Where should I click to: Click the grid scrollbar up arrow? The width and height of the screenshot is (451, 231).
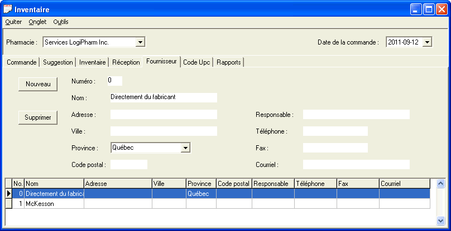(440, 183)
